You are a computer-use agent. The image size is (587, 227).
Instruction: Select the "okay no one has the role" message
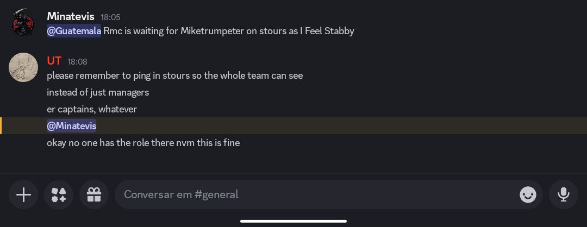[x=143, y=143]
